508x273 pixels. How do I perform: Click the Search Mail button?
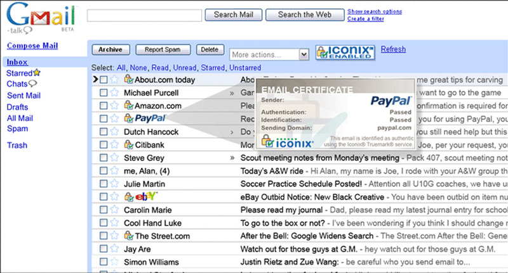tap(234, 15)
